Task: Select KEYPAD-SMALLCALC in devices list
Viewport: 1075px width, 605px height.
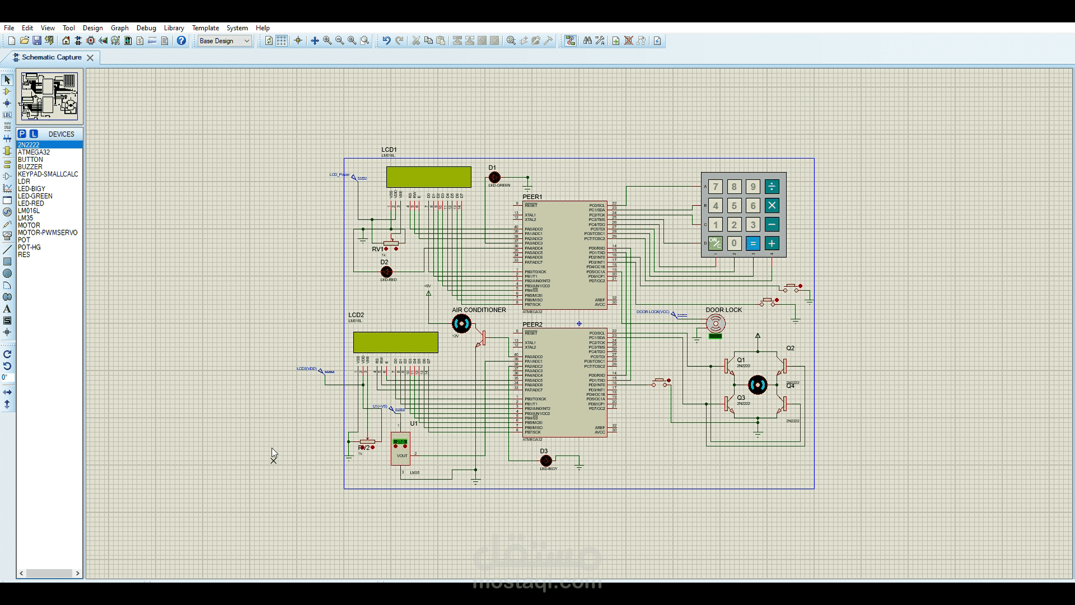Action: point(49,174)
